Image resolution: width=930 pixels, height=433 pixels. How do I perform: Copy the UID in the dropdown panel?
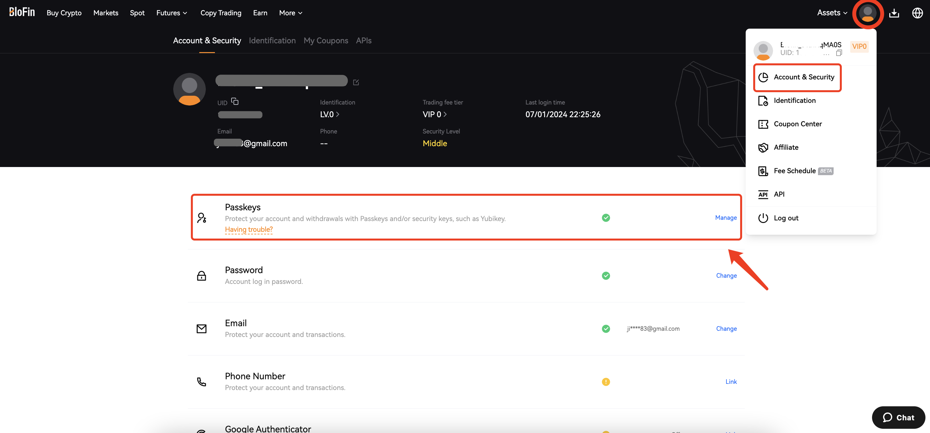pos(839,53)
